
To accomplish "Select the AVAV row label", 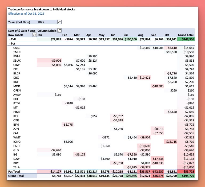I will 17,95.
